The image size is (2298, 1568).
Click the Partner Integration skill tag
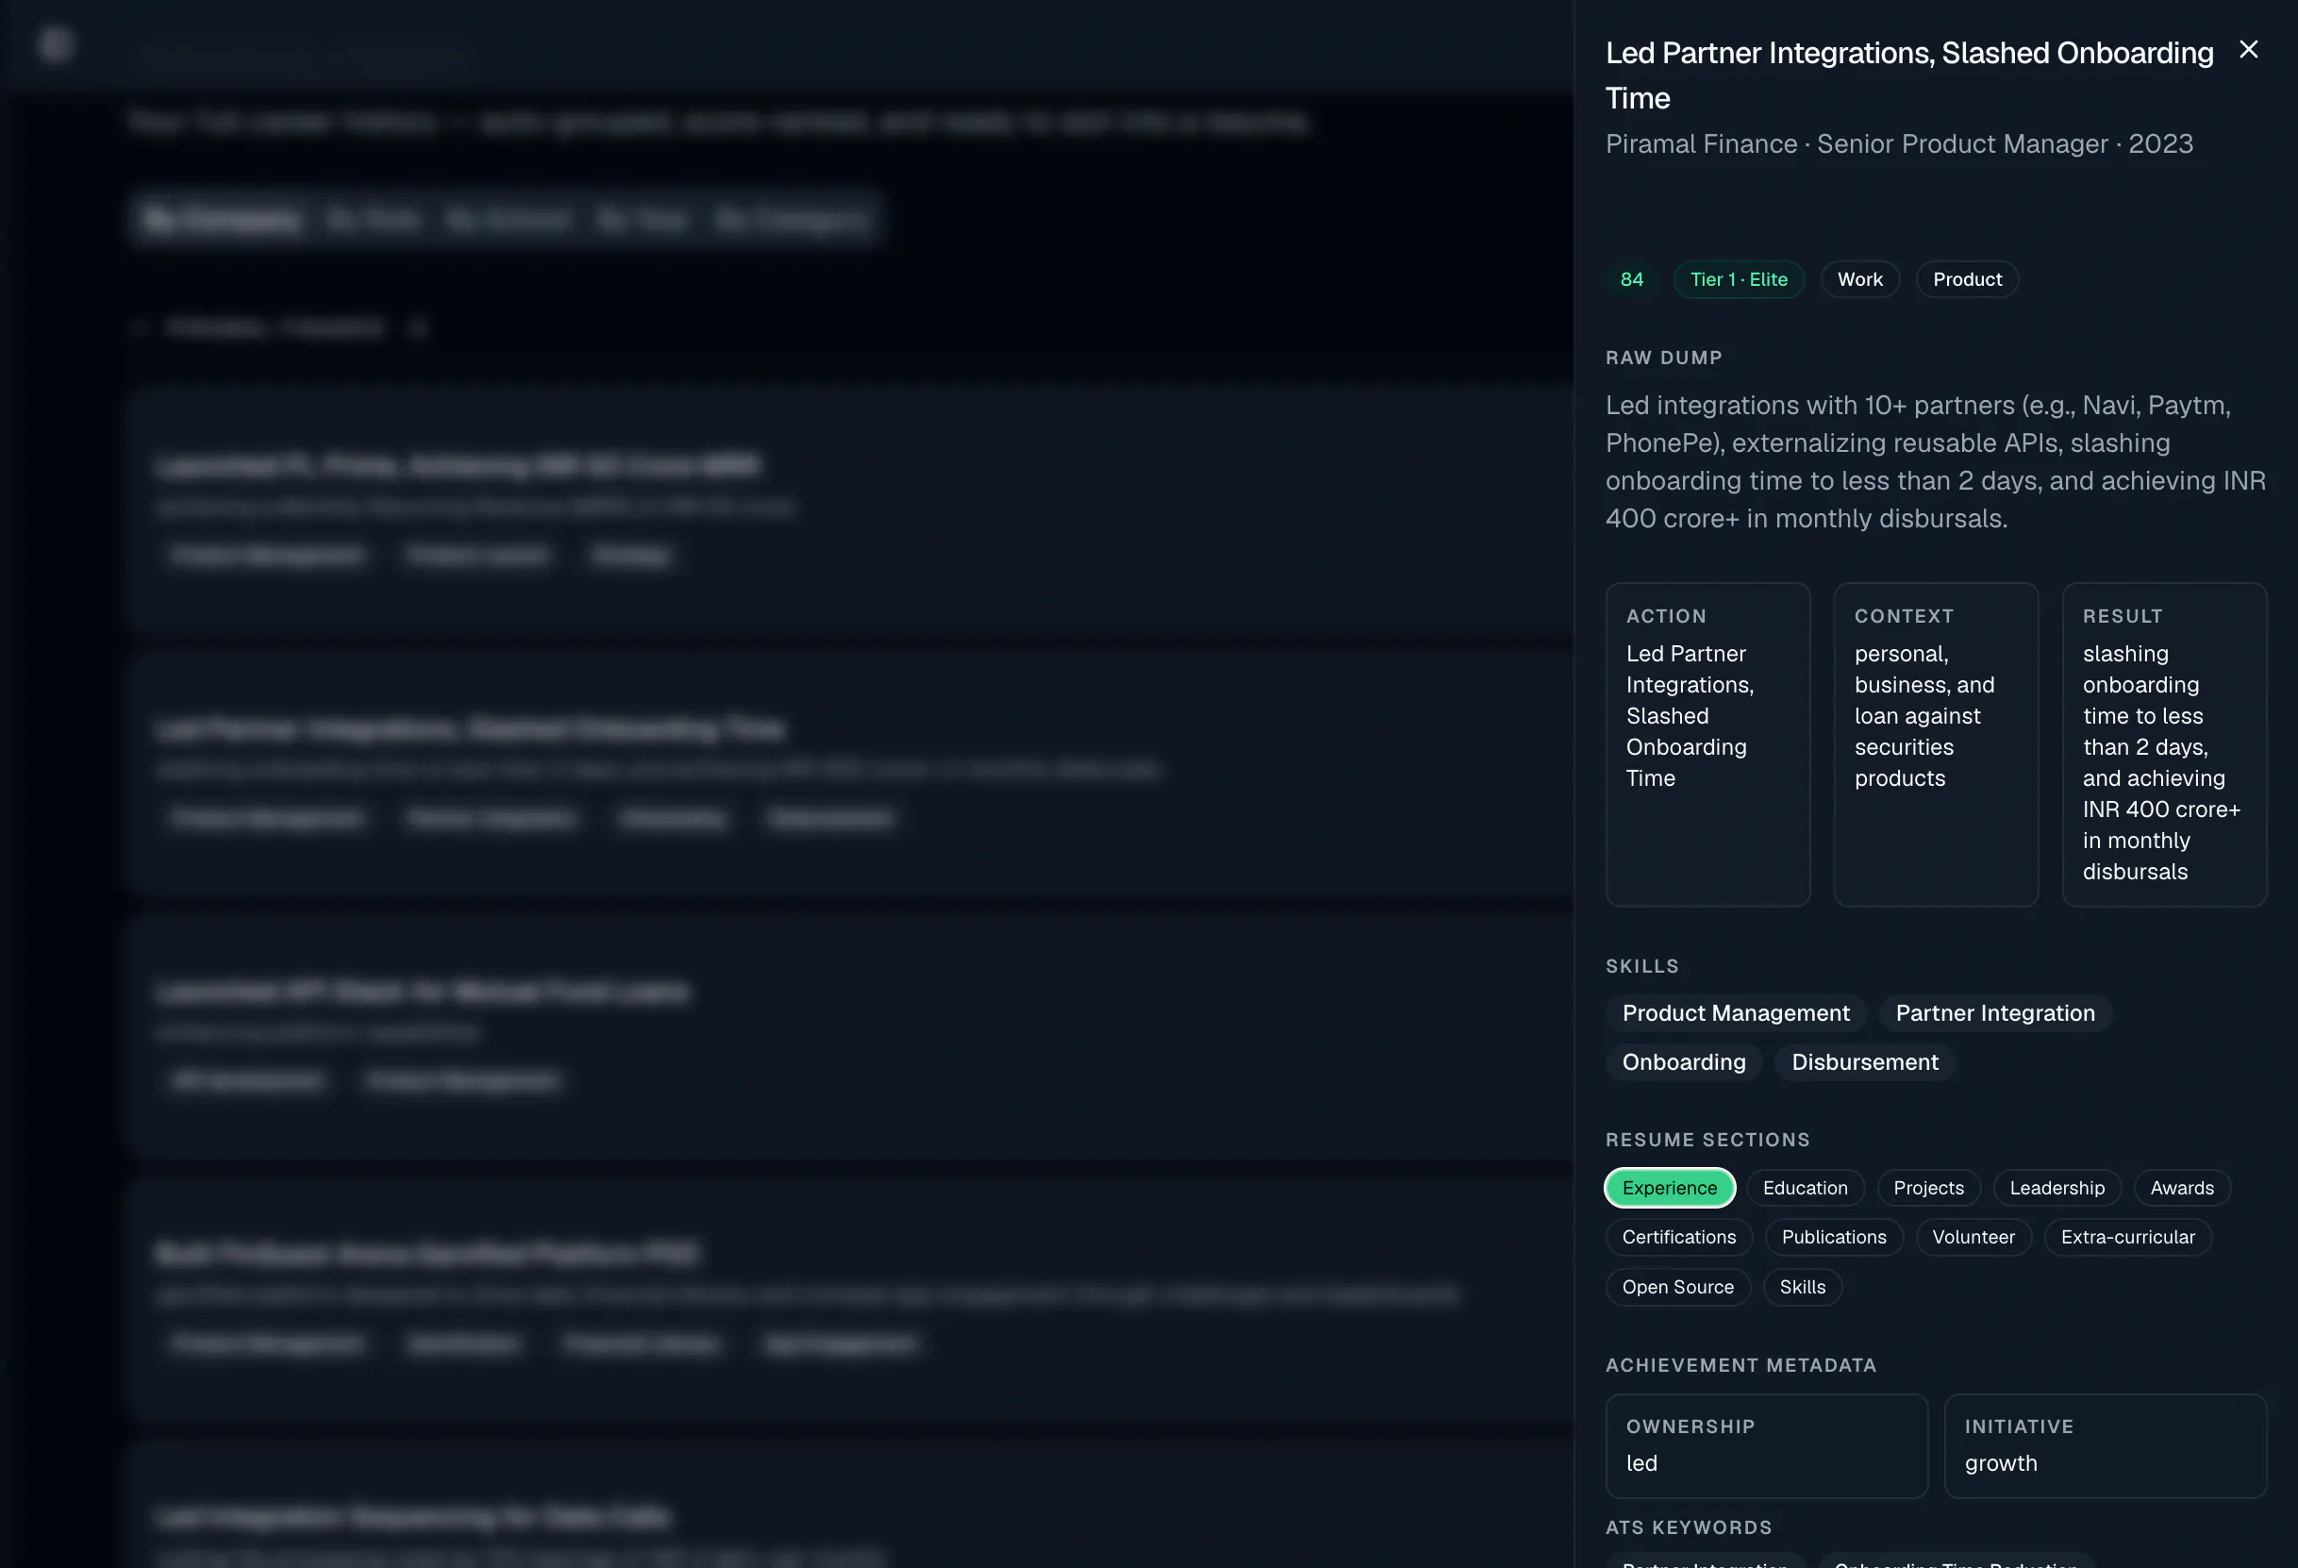coord(1994,1013)
